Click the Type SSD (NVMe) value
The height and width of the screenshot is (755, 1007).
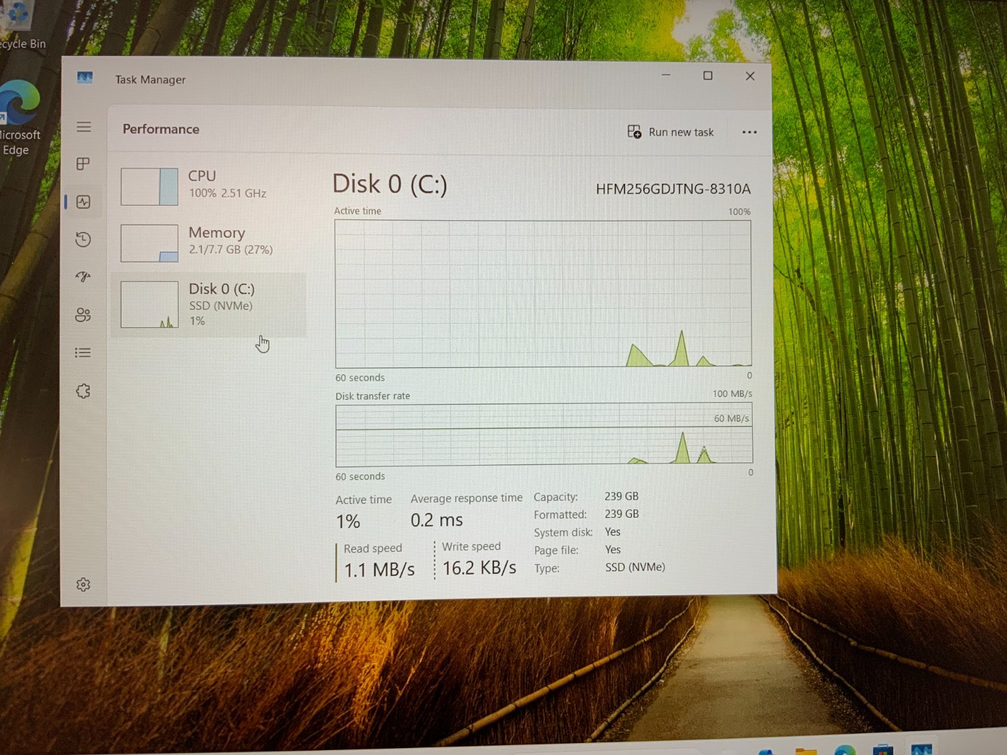[635, 567]
